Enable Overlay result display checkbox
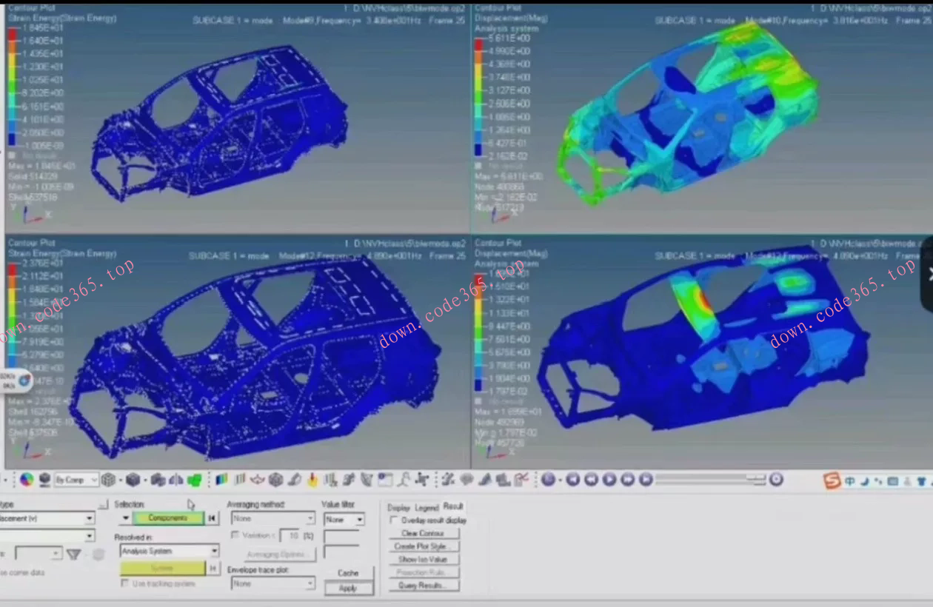The height and width of the screenshot is (607, 933). [394, 520]
